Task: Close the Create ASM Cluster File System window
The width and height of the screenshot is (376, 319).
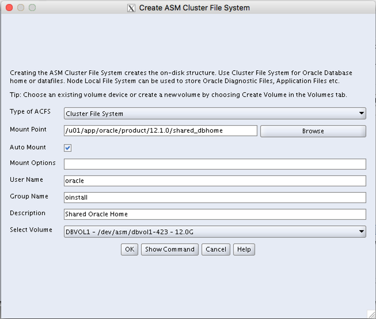Action: point(10,8)
